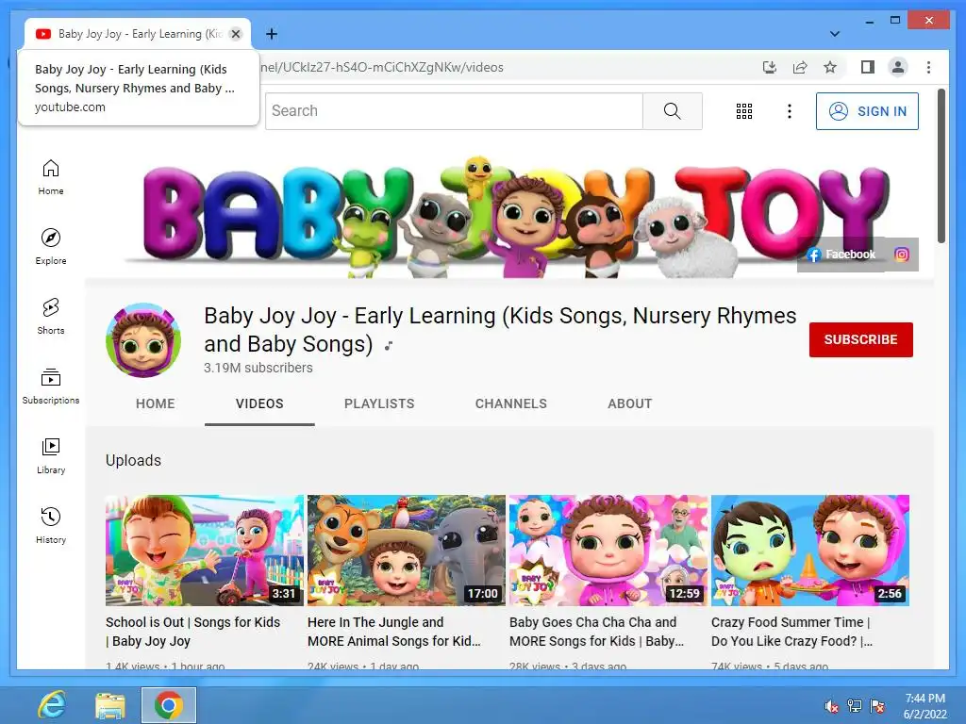Click the share page icon in address bar
Viewport: 966px width, 724px height.
coord(800,67)
